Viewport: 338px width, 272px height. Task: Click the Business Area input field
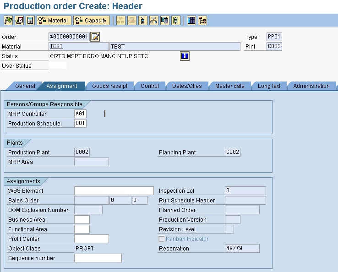pos(82,220)
